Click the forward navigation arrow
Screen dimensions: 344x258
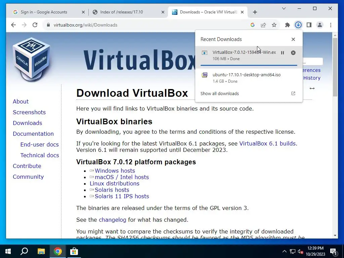(x=24, y=25)
